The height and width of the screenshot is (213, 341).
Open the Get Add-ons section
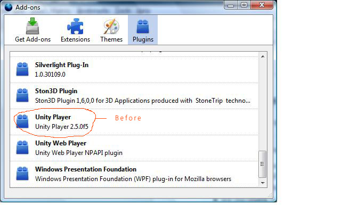[33, 30]
